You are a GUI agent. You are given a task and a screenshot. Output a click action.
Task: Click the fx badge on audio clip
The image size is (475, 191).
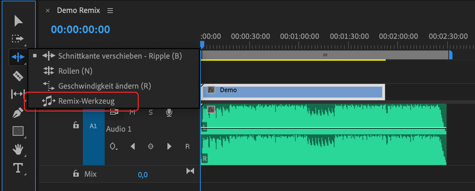(x=211, y=110)
